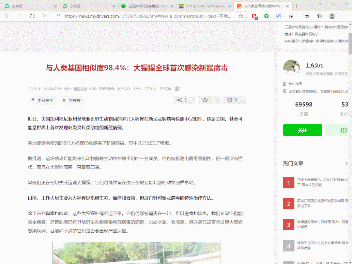The height and width of the screenshot is (264, 352).
Task: Open the Favorites list icon
Action: 307,16
